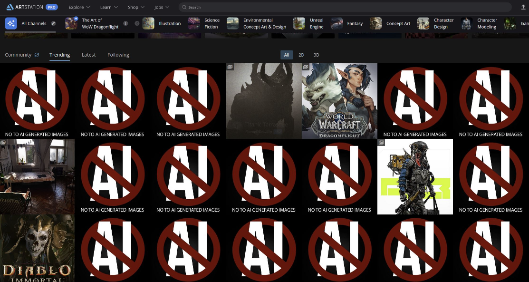The image size is (529, 282).
Task: Click the ArtStation logo
Action: (25, 7)
